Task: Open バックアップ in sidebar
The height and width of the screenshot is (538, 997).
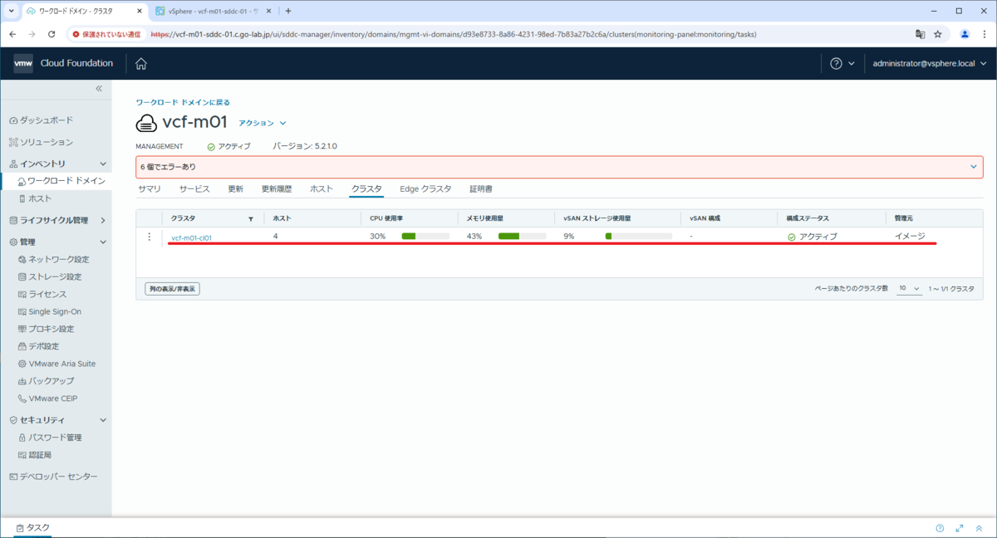Action: (46, 381)
